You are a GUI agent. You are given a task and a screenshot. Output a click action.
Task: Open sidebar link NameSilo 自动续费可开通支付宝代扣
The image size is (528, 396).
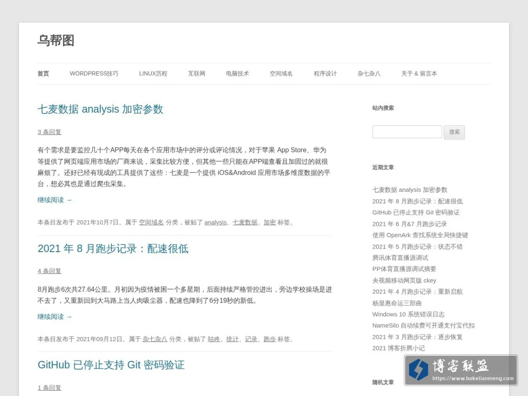423,326
